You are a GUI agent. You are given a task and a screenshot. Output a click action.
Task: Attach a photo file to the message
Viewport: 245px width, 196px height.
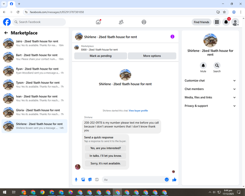83,180
